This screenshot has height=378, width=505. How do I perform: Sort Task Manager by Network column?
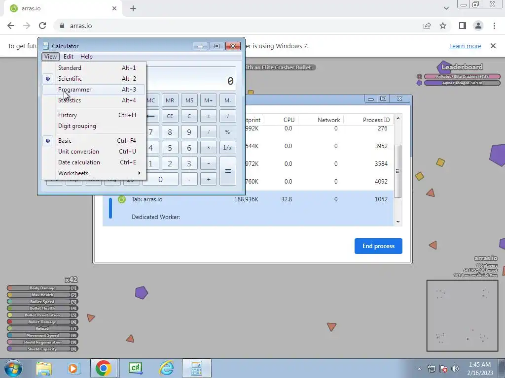(x=328, y=120)
